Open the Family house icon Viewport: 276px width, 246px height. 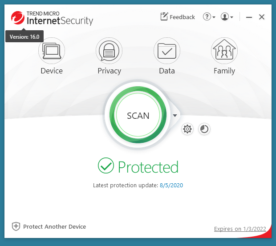tap(224, 50)
